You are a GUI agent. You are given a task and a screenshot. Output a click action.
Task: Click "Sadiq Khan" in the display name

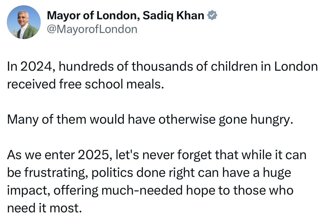click(173, 16)
